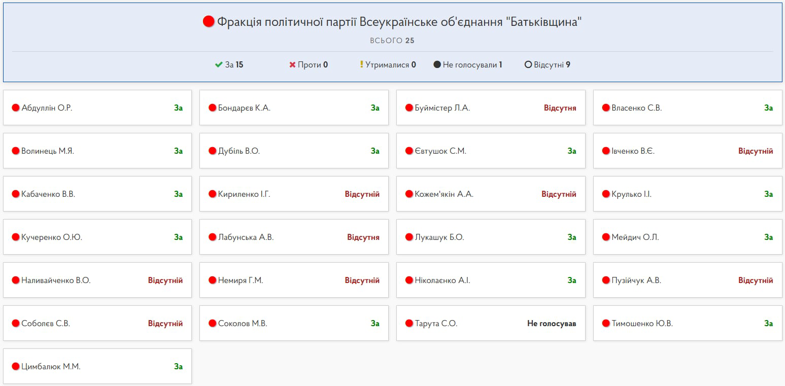Click the red dot next to Абдуллін О.Р.
Viewport: 785px width, 386px height.
pos(15,108)
